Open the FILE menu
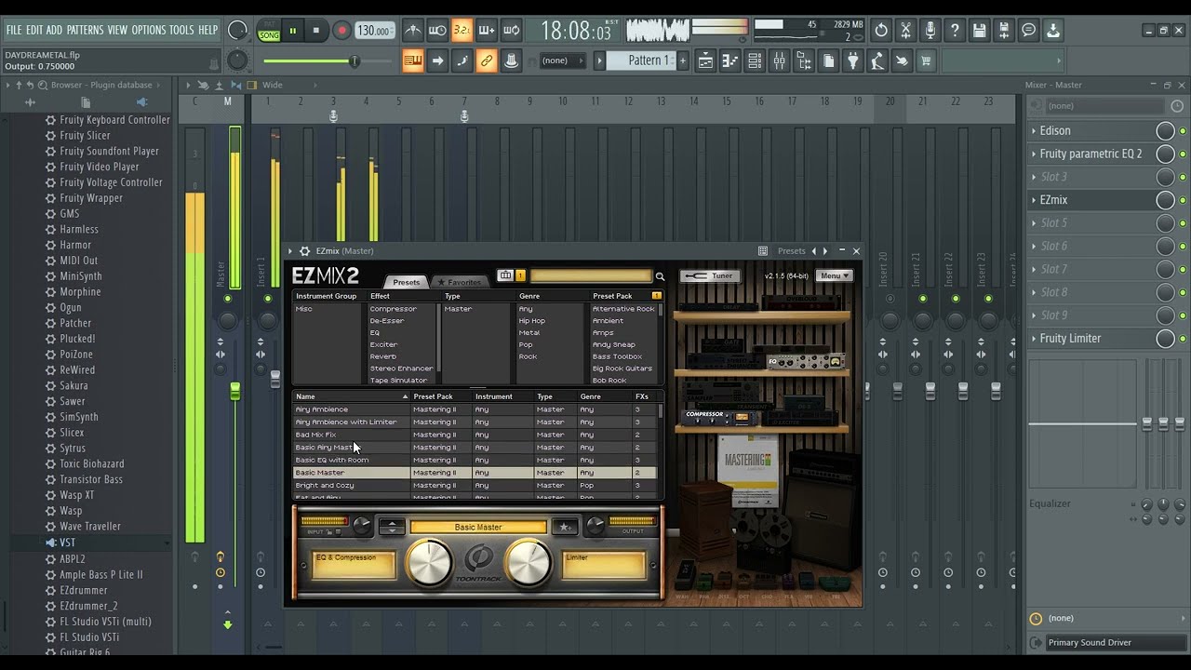Viewport: 1191px width, 670px height. click(x=14, y=30)
